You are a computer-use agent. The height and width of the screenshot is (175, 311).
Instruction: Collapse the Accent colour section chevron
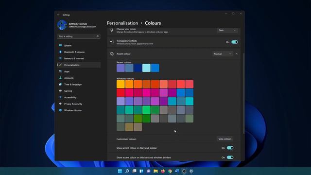[x=237, y=54]
